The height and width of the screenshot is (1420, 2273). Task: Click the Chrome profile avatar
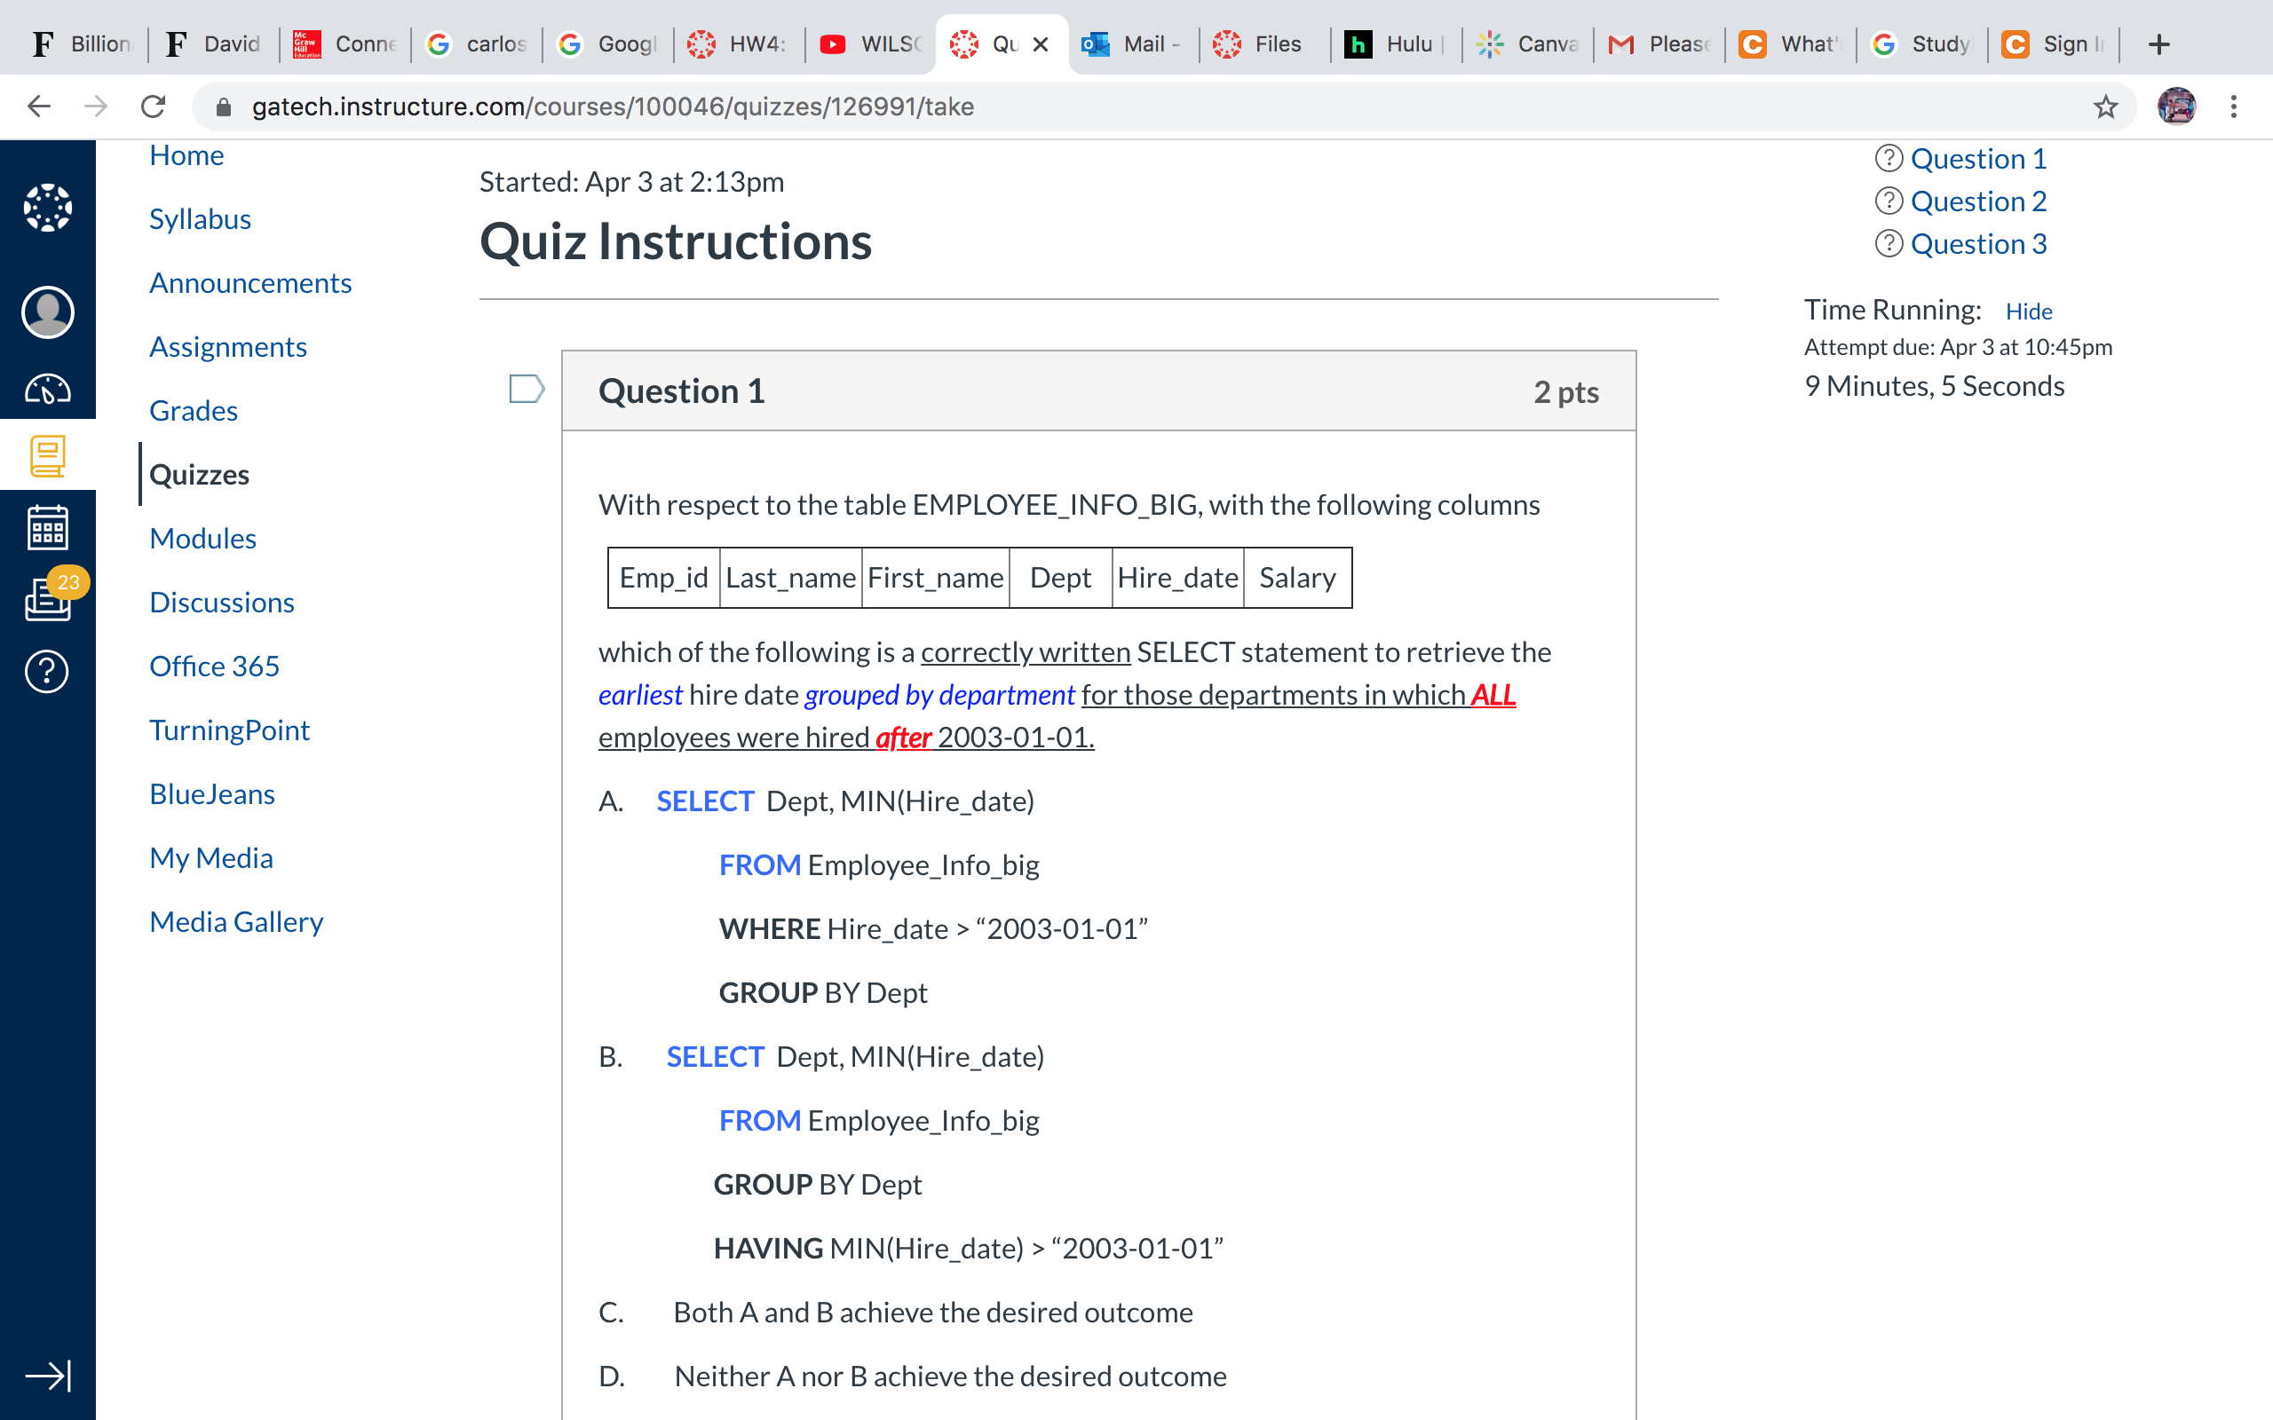coord(2177,106)
